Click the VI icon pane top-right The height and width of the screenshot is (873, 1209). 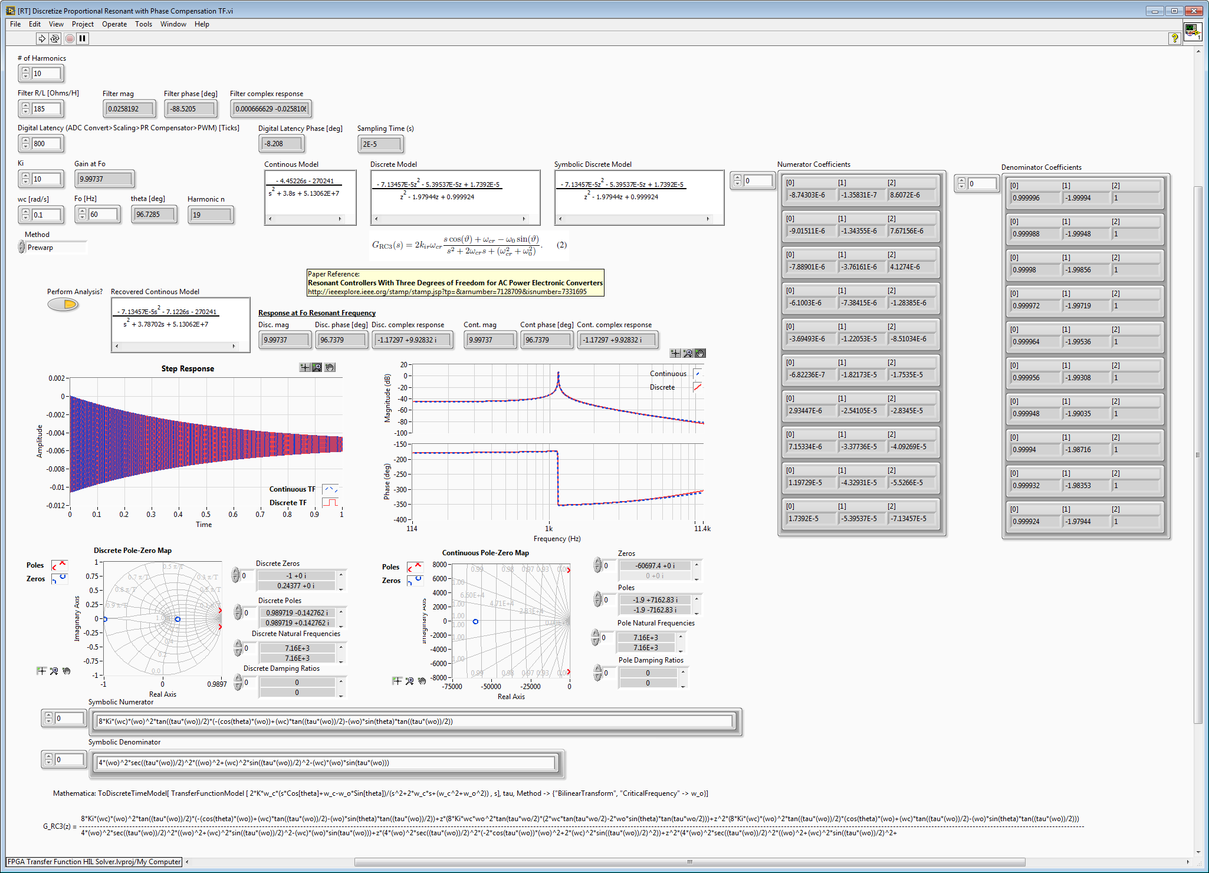click(x=1192, y=31)
